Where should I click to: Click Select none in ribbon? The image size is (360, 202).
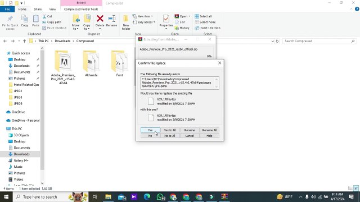click(x=205, y=22)
